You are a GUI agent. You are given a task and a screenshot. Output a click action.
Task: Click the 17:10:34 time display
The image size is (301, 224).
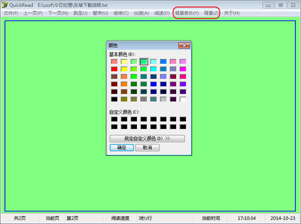(x=246, y=218)
